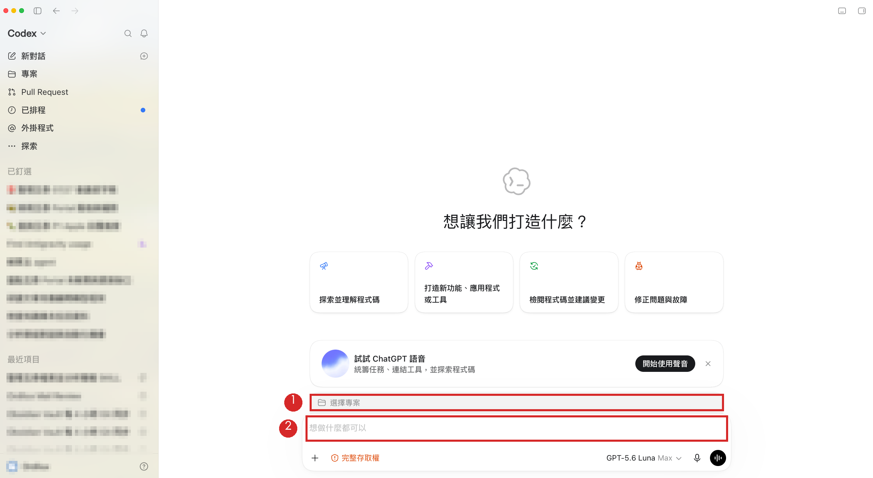
Task: Open notifications bell
Action: 144,34
